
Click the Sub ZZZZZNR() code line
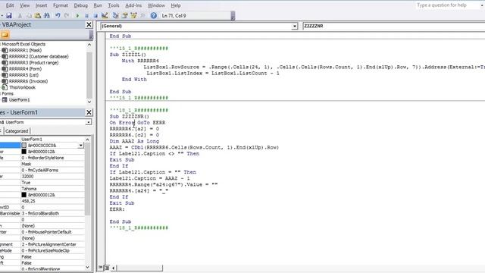click(129, 116)
